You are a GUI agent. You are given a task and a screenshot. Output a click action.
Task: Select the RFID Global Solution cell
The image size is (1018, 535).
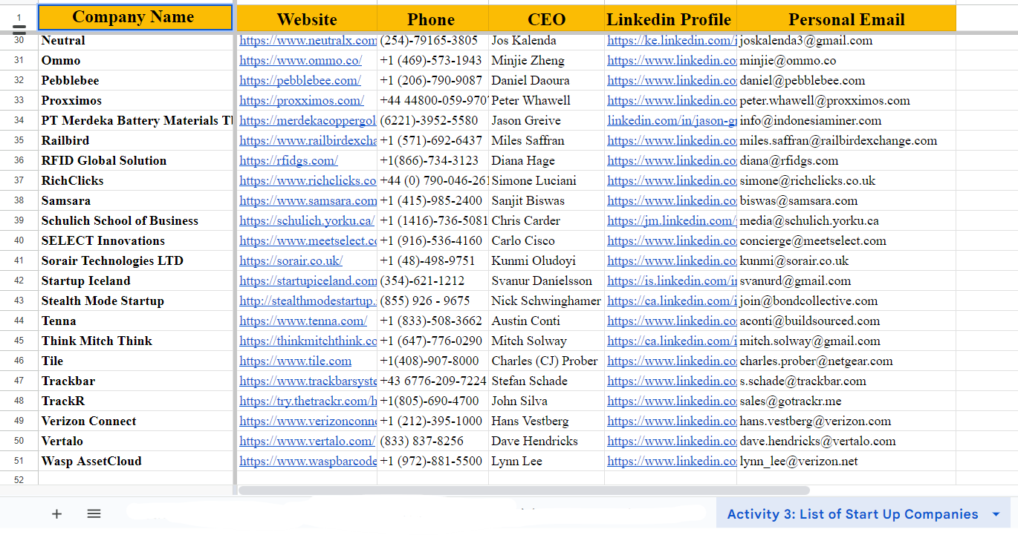(136, 161)
